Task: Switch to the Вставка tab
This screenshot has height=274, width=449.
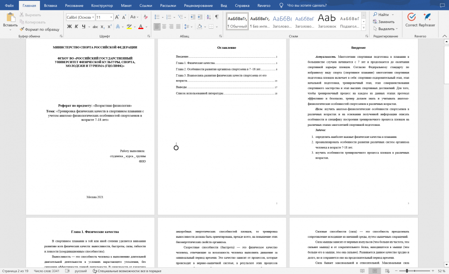Action: click(x=50, y=5)
